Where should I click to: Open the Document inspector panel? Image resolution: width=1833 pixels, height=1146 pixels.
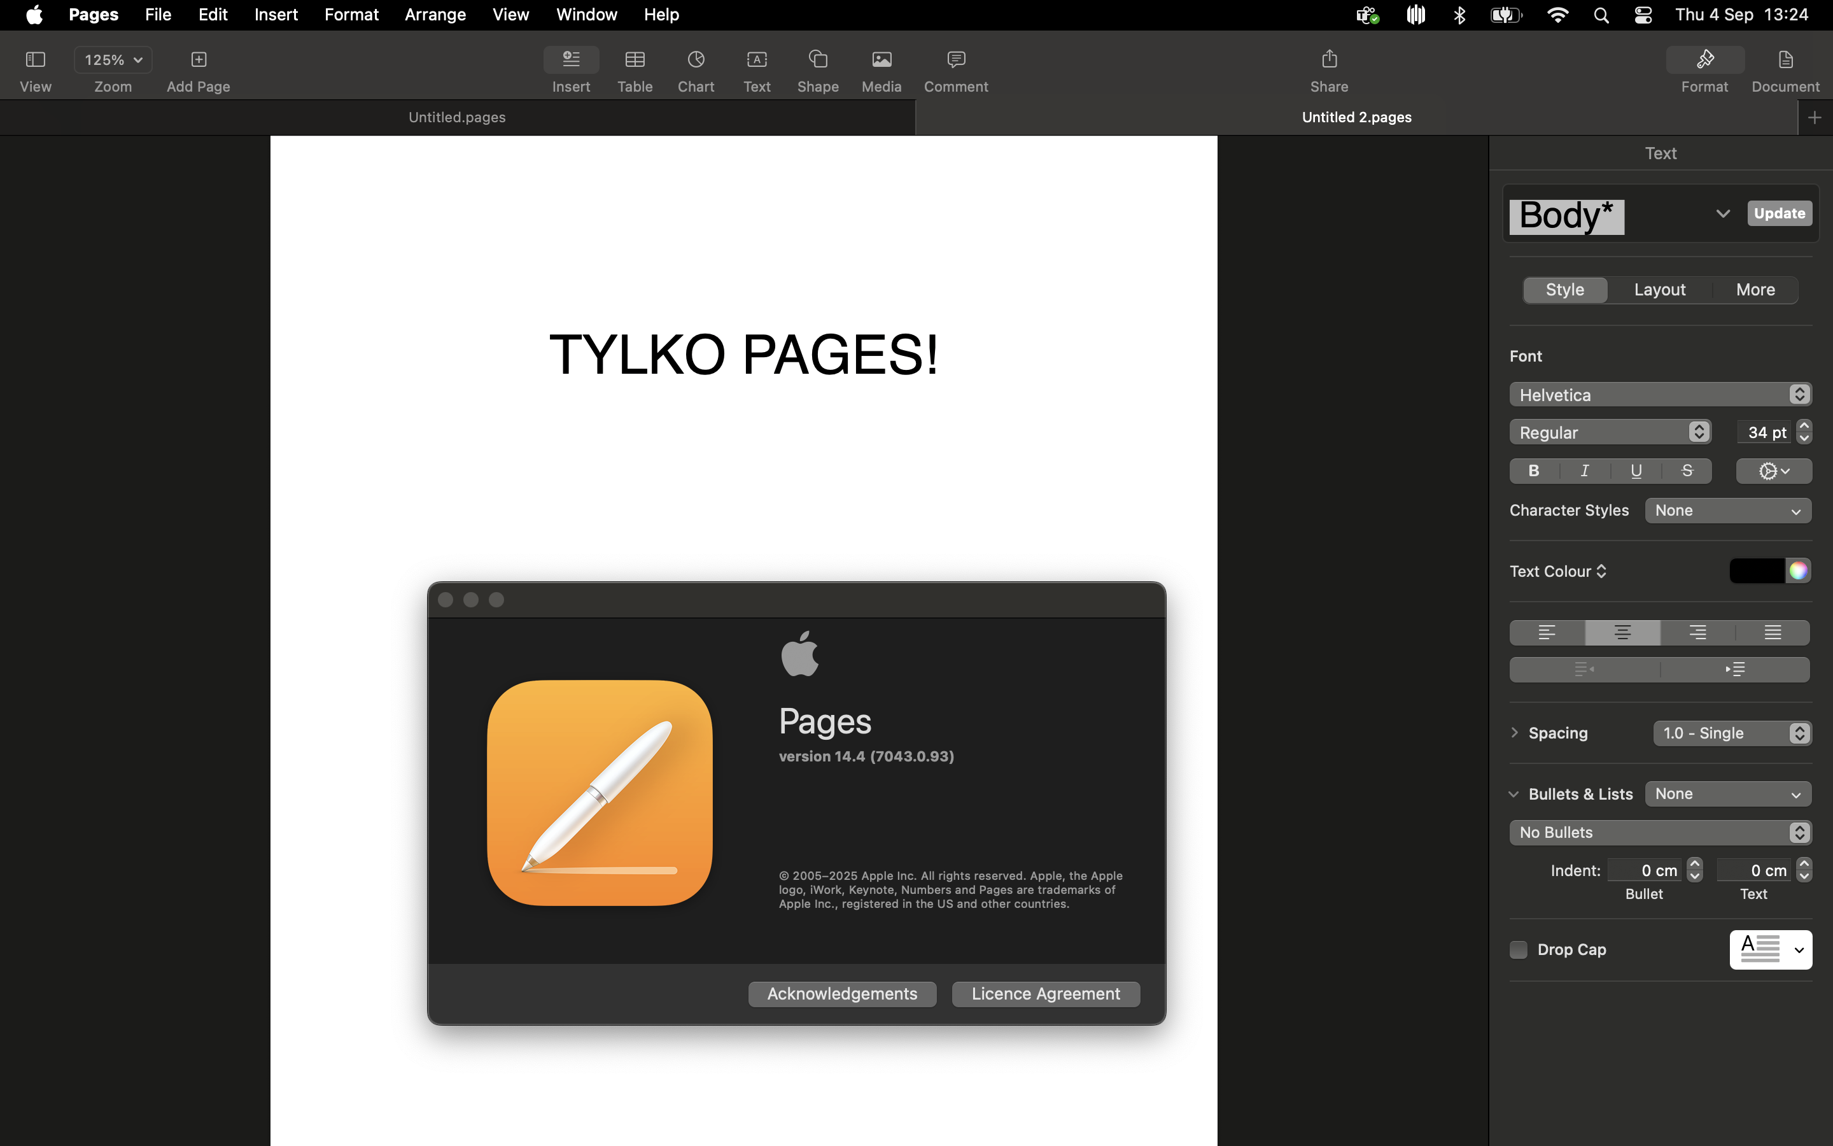tap(1785, 60)
